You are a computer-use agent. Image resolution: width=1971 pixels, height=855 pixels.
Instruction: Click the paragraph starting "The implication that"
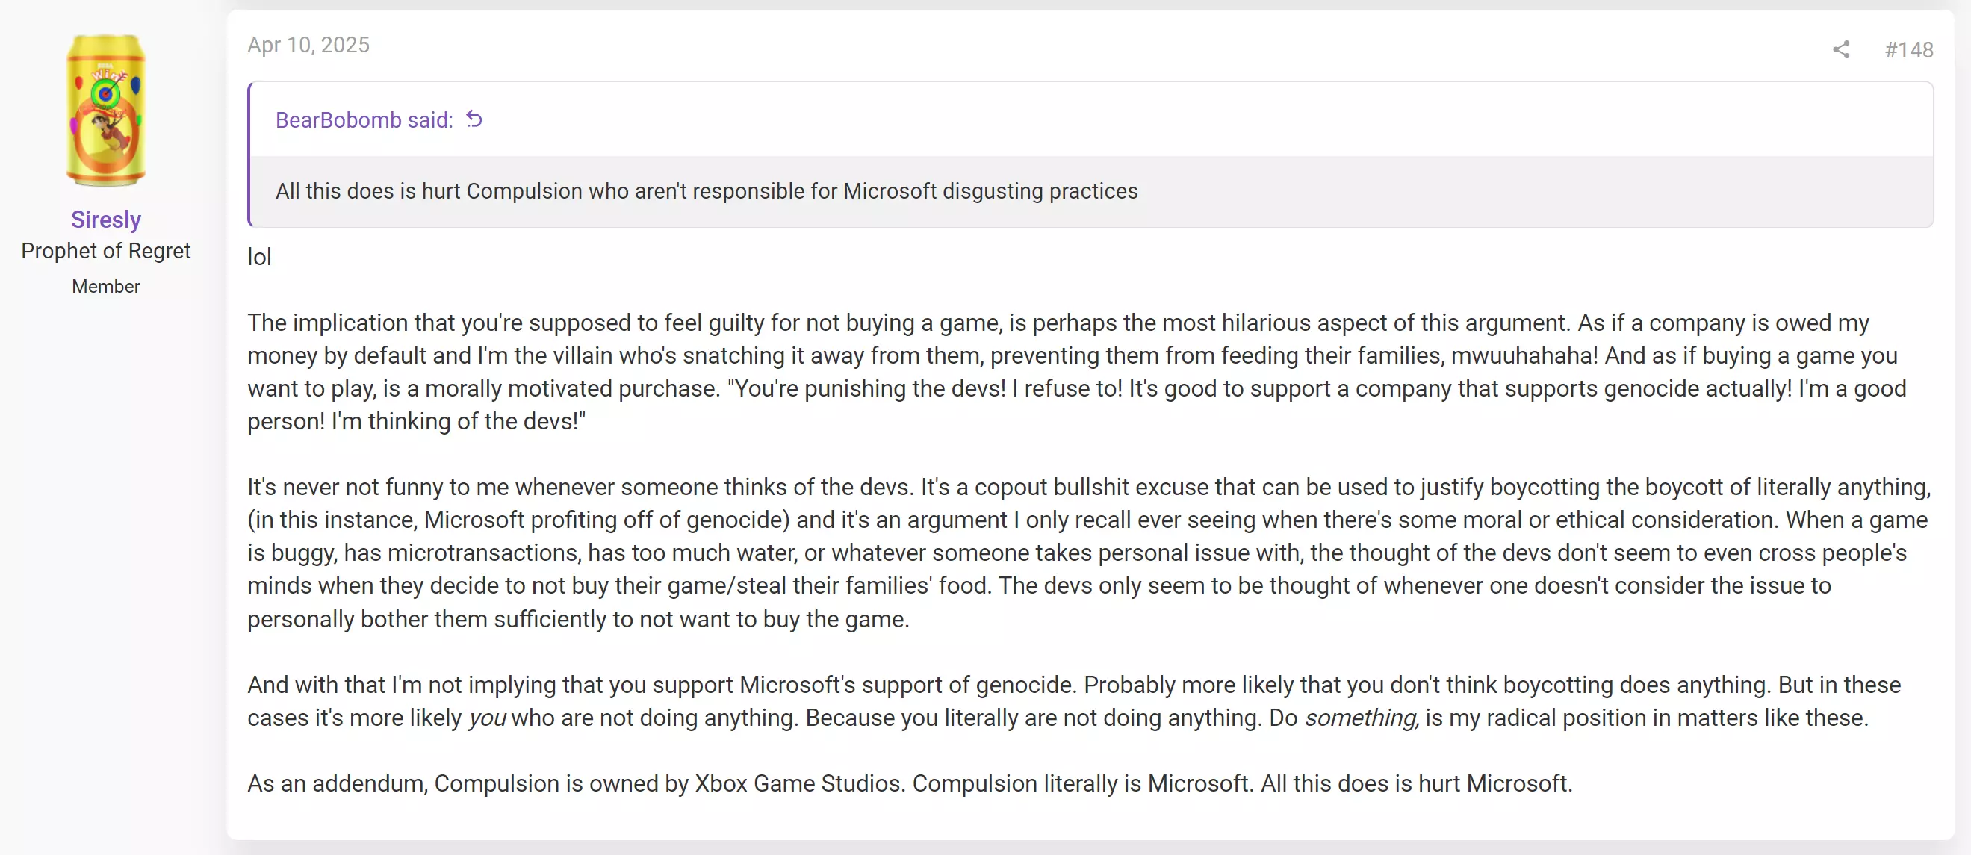(x=1076, y=372)
